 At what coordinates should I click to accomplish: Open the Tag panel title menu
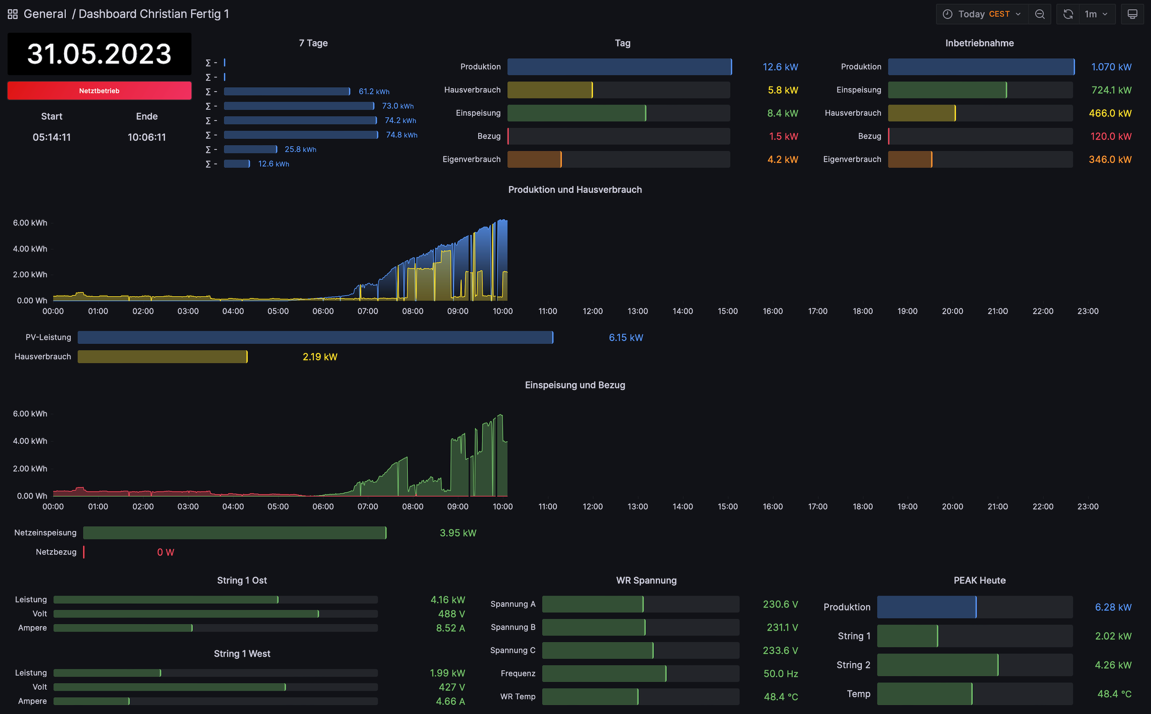(622, 43)
